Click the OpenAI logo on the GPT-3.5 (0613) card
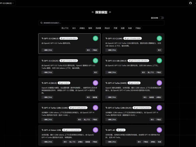The image size is (196, 147). [95, 38]
